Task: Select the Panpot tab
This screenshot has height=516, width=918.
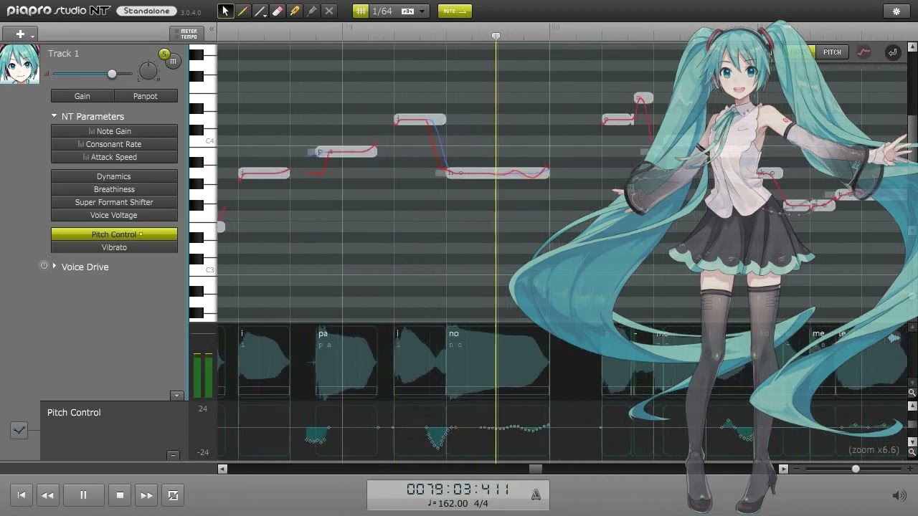Action: coord(146,96)
